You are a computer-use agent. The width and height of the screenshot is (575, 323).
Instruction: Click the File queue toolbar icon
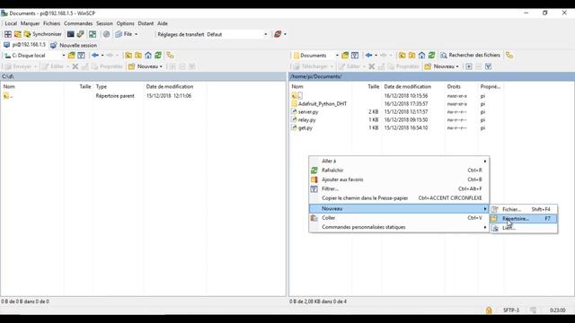click(x=124, y=34)
